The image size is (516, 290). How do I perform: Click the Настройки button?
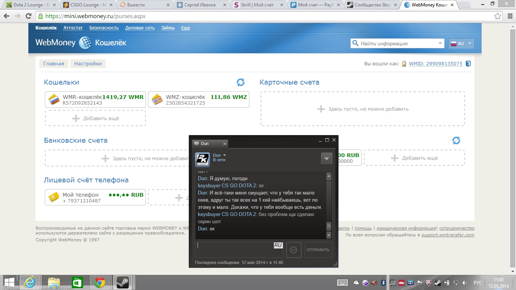pos(88,64)
